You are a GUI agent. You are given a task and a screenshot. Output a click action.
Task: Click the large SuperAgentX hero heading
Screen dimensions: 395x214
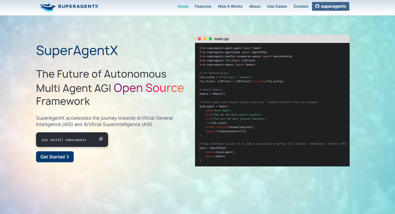pos(77,51)
